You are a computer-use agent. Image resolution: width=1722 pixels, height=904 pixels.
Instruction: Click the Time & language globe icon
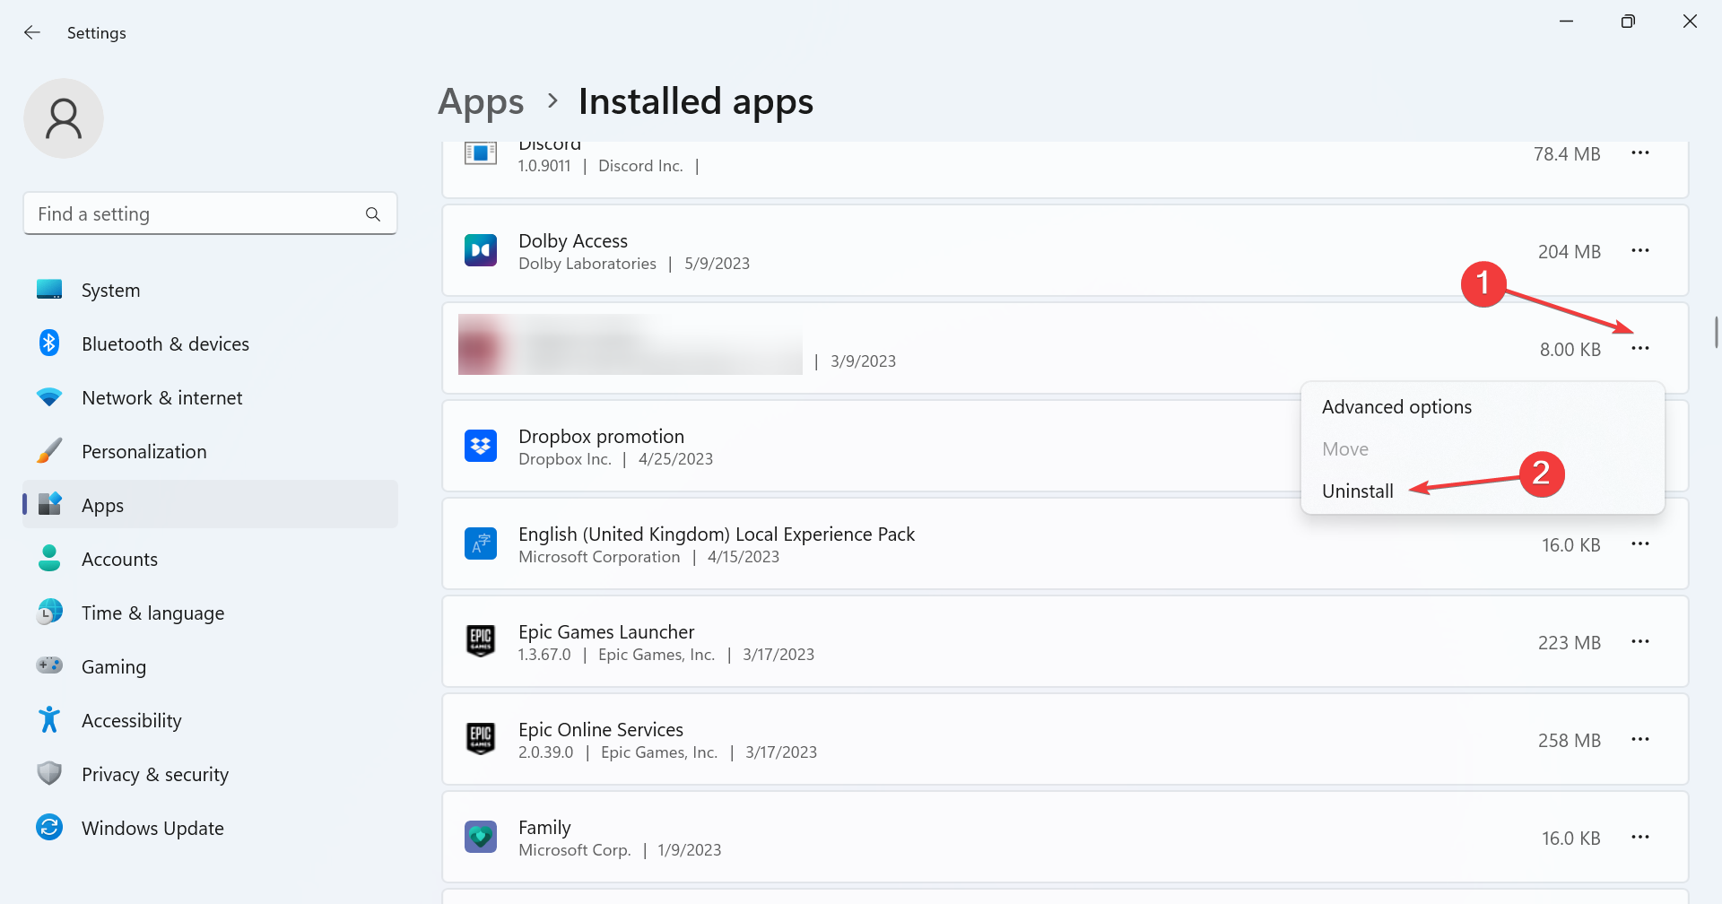[49, 612]
